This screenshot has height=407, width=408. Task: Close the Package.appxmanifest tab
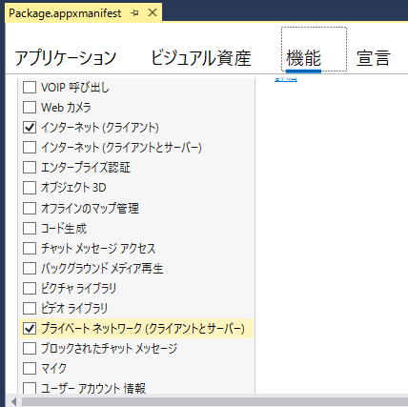[x=153, y=12]
